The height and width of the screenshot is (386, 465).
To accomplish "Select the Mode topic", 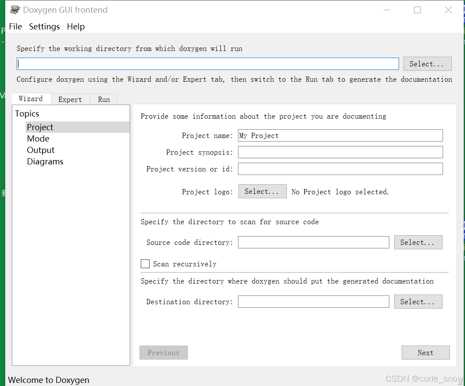I will (38, 138).
